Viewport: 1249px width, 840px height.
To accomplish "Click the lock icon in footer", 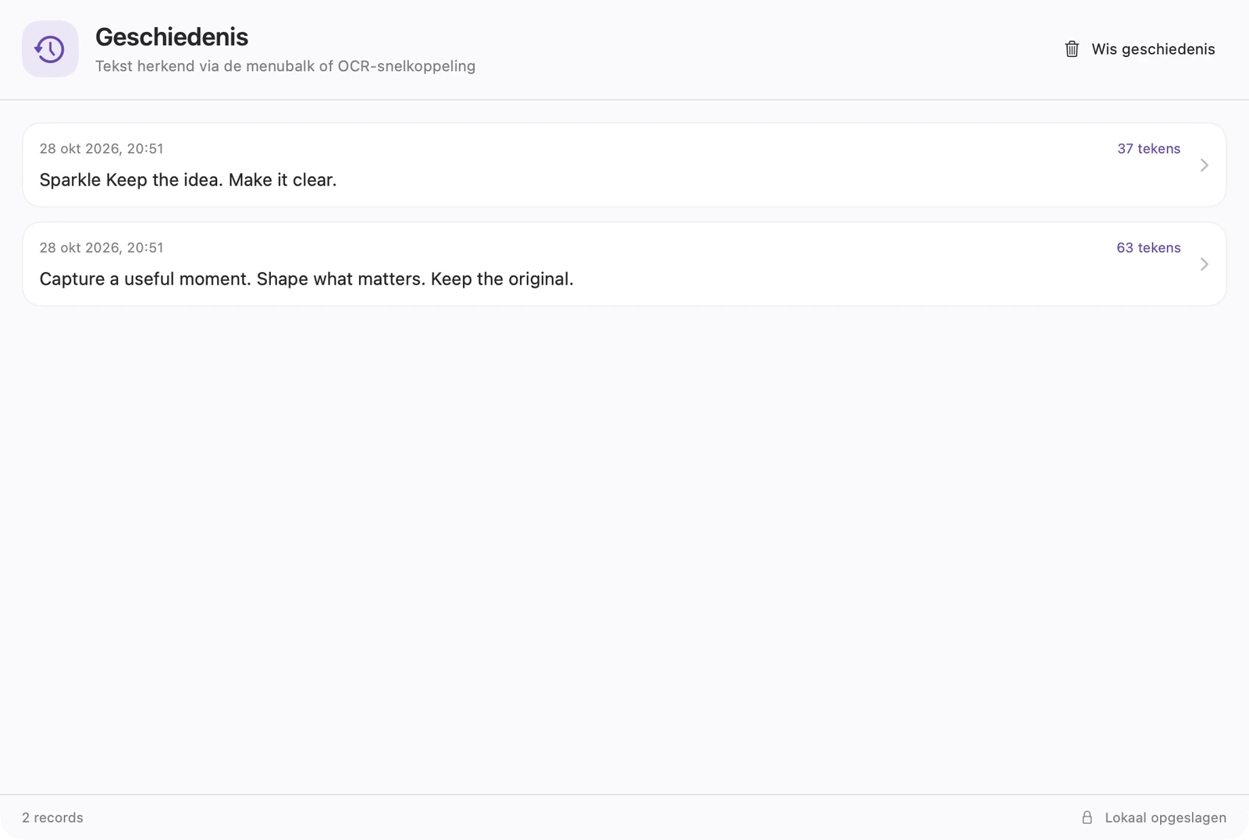I will pos(1087,817).
